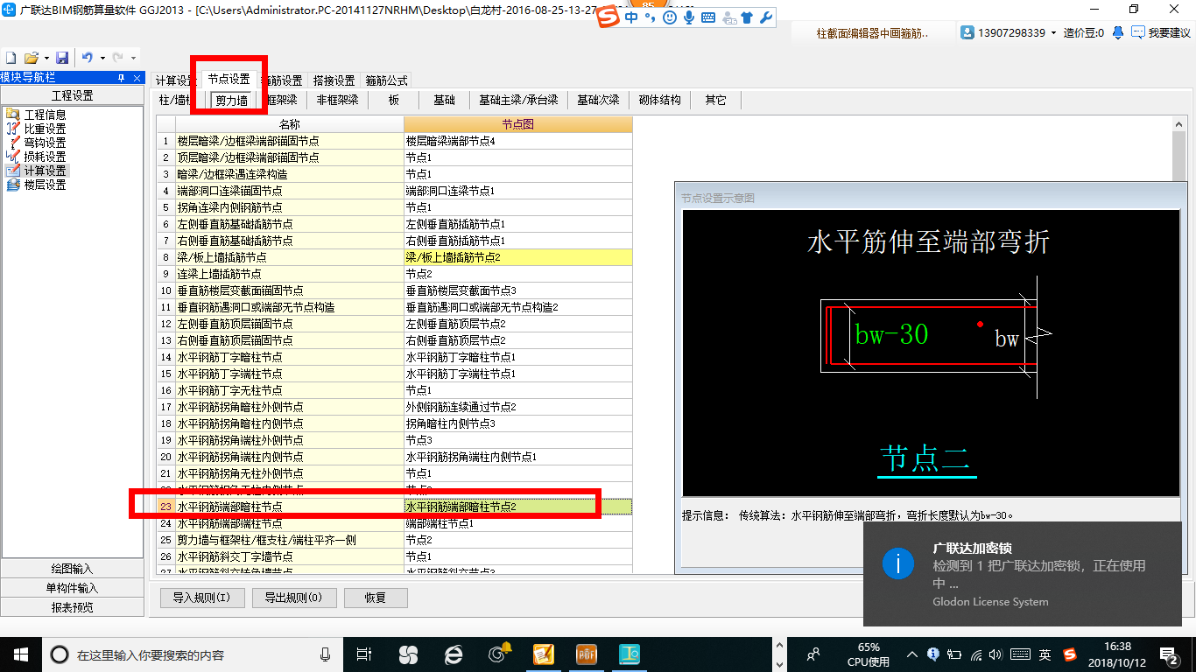1196x672 pixels.
Task: Click the Sogou S logo on toolbar
Action: click(608, 17)
